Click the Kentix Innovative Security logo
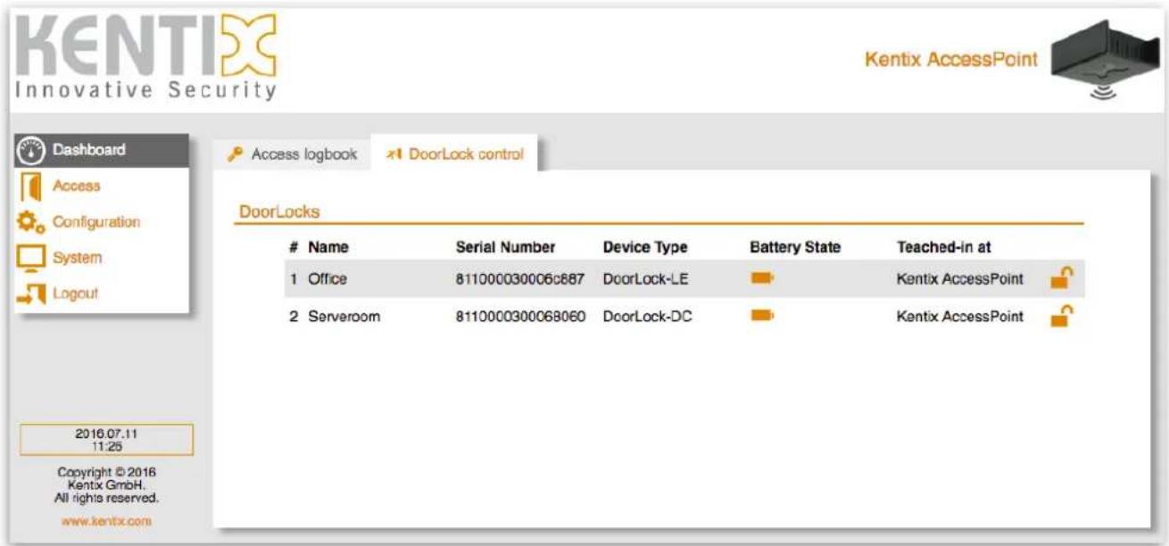Image resolution: width=1169 pixels, height=546 pixels. (147, 58)
